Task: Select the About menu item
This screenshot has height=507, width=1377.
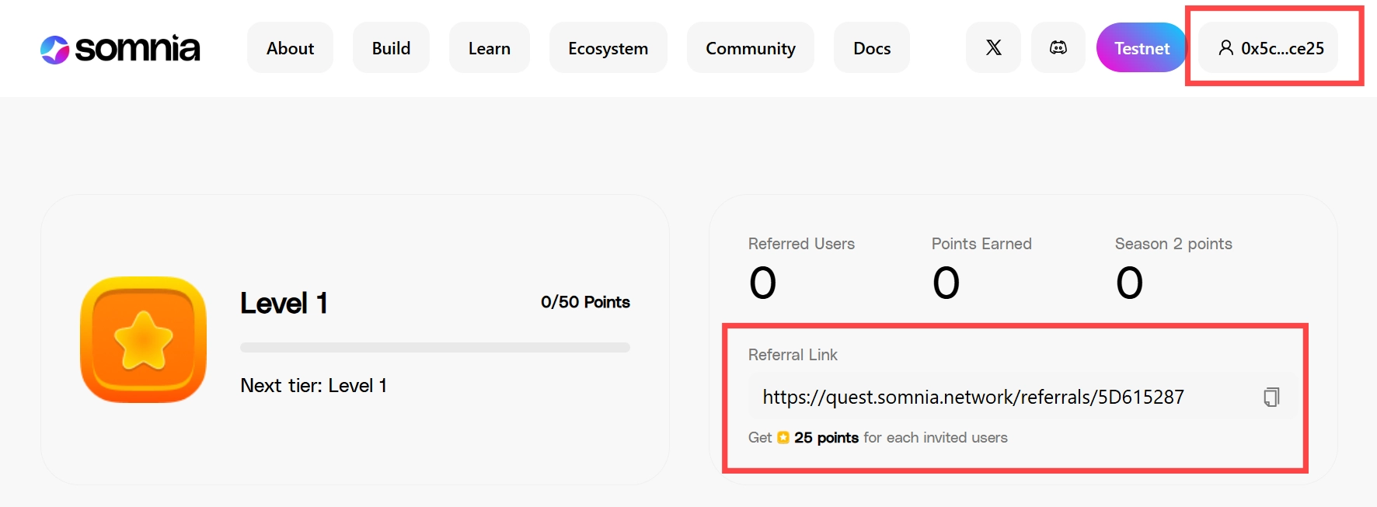Action: (x=290, y=47)
